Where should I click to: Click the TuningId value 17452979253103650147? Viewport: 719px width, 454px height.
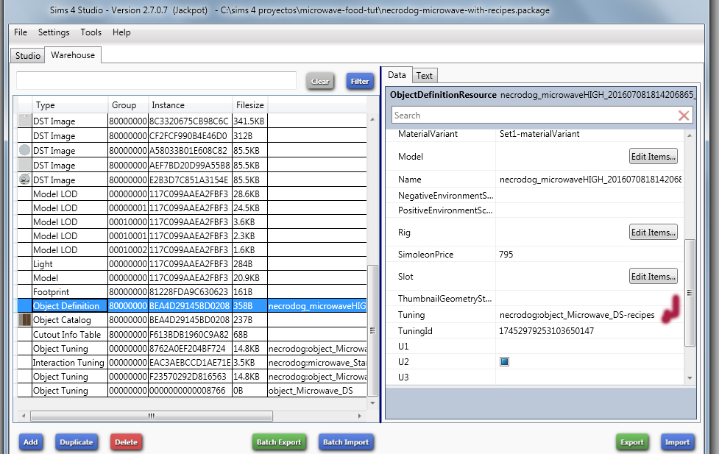(546, 331)
